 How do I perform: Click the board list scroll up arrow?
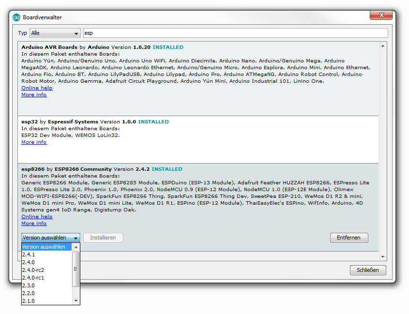(x=383, y=46)
